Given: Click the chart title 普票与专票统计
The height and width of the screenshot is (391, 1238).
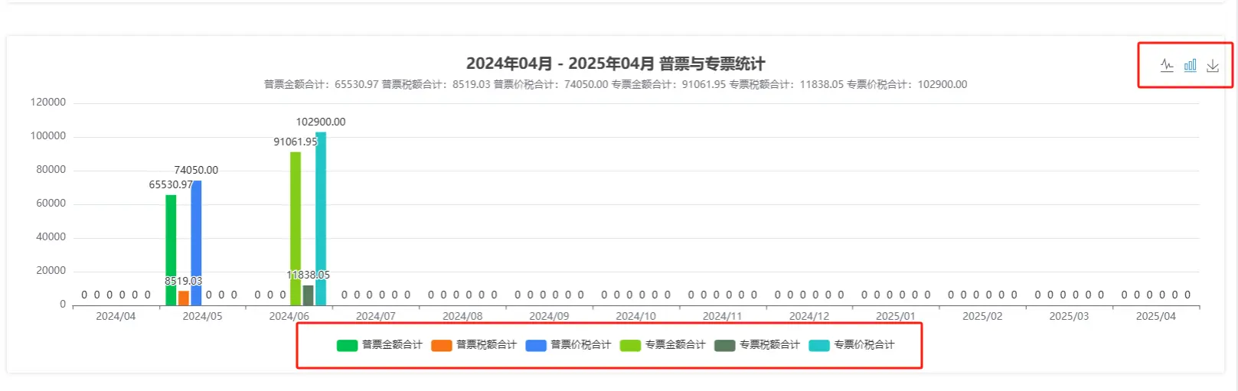Looking at the screenshot, I should pos(616,64).
